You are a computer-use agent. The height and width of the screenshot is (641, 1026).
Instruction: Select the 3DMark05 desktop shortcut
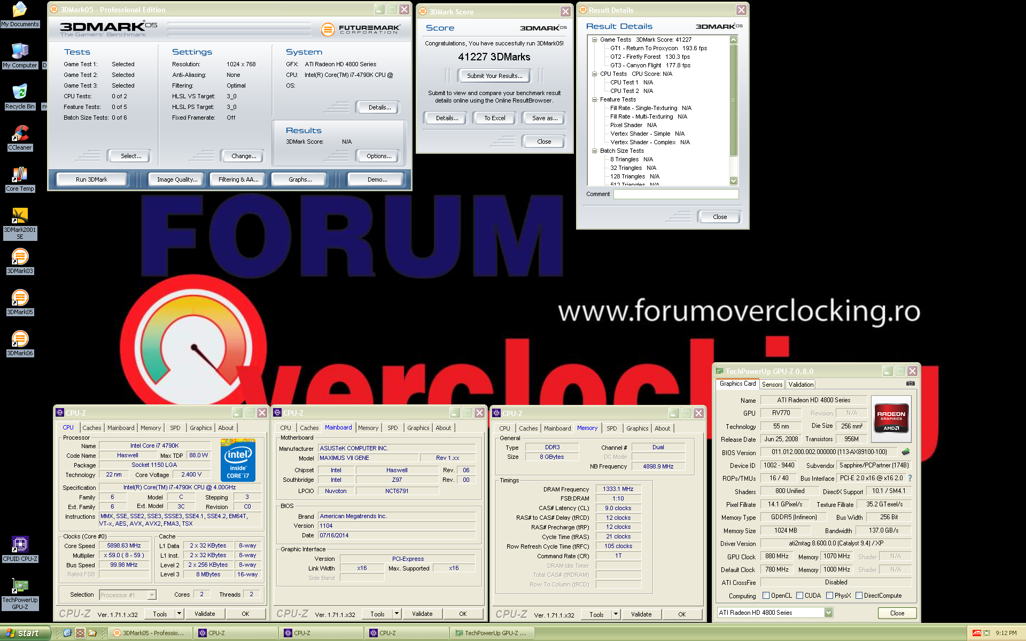coord(20,302)
